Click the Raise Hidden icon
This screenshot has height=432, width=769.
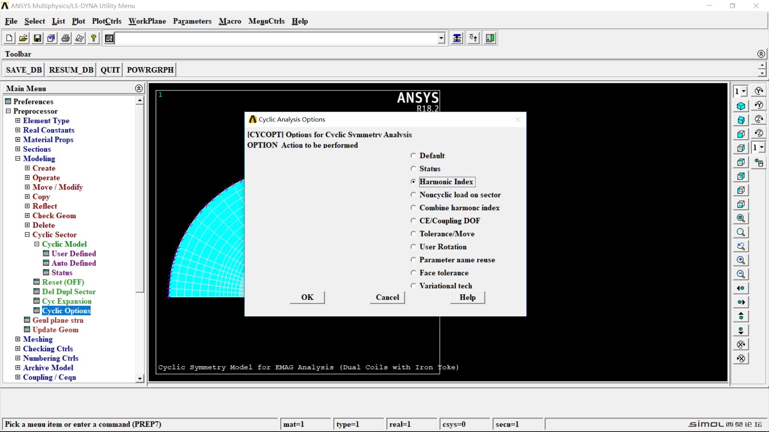tap(457, 38)
